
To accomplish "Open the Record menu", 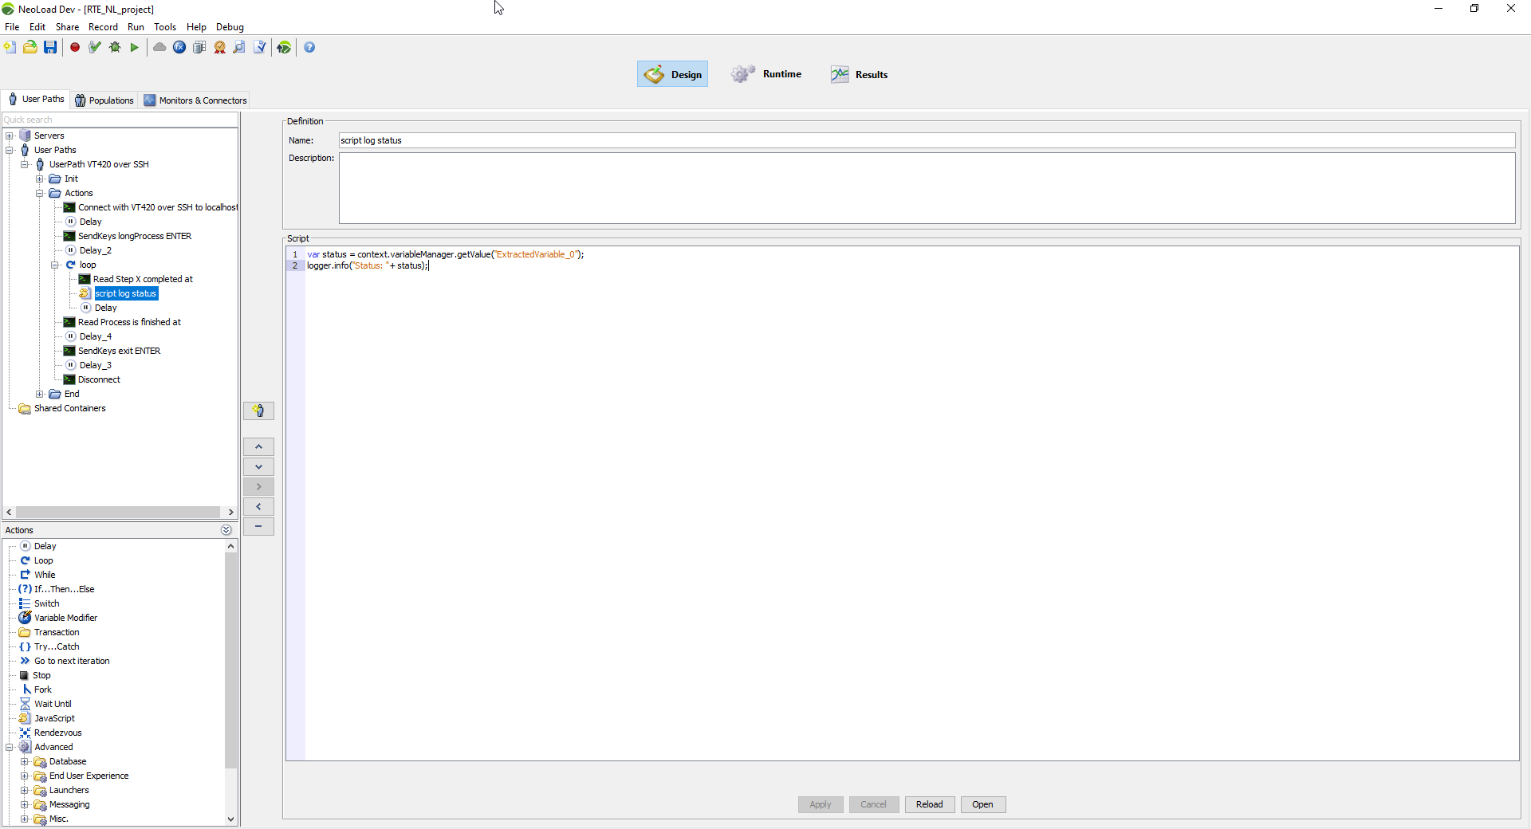I will [103, 26].
